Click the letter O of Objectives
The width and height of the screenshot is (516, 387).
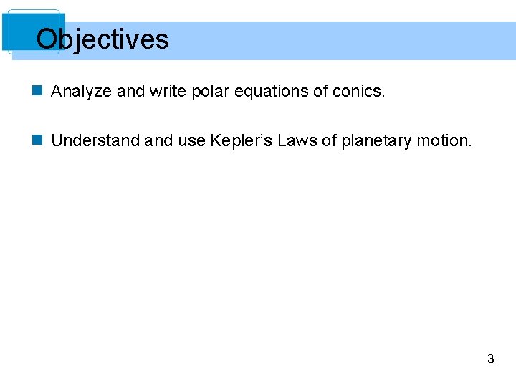(47, 39)
